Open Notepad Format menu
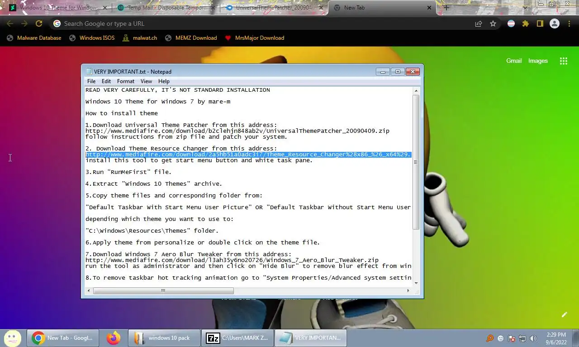This screenshot has width=579, height=347. tap(126, 81)
